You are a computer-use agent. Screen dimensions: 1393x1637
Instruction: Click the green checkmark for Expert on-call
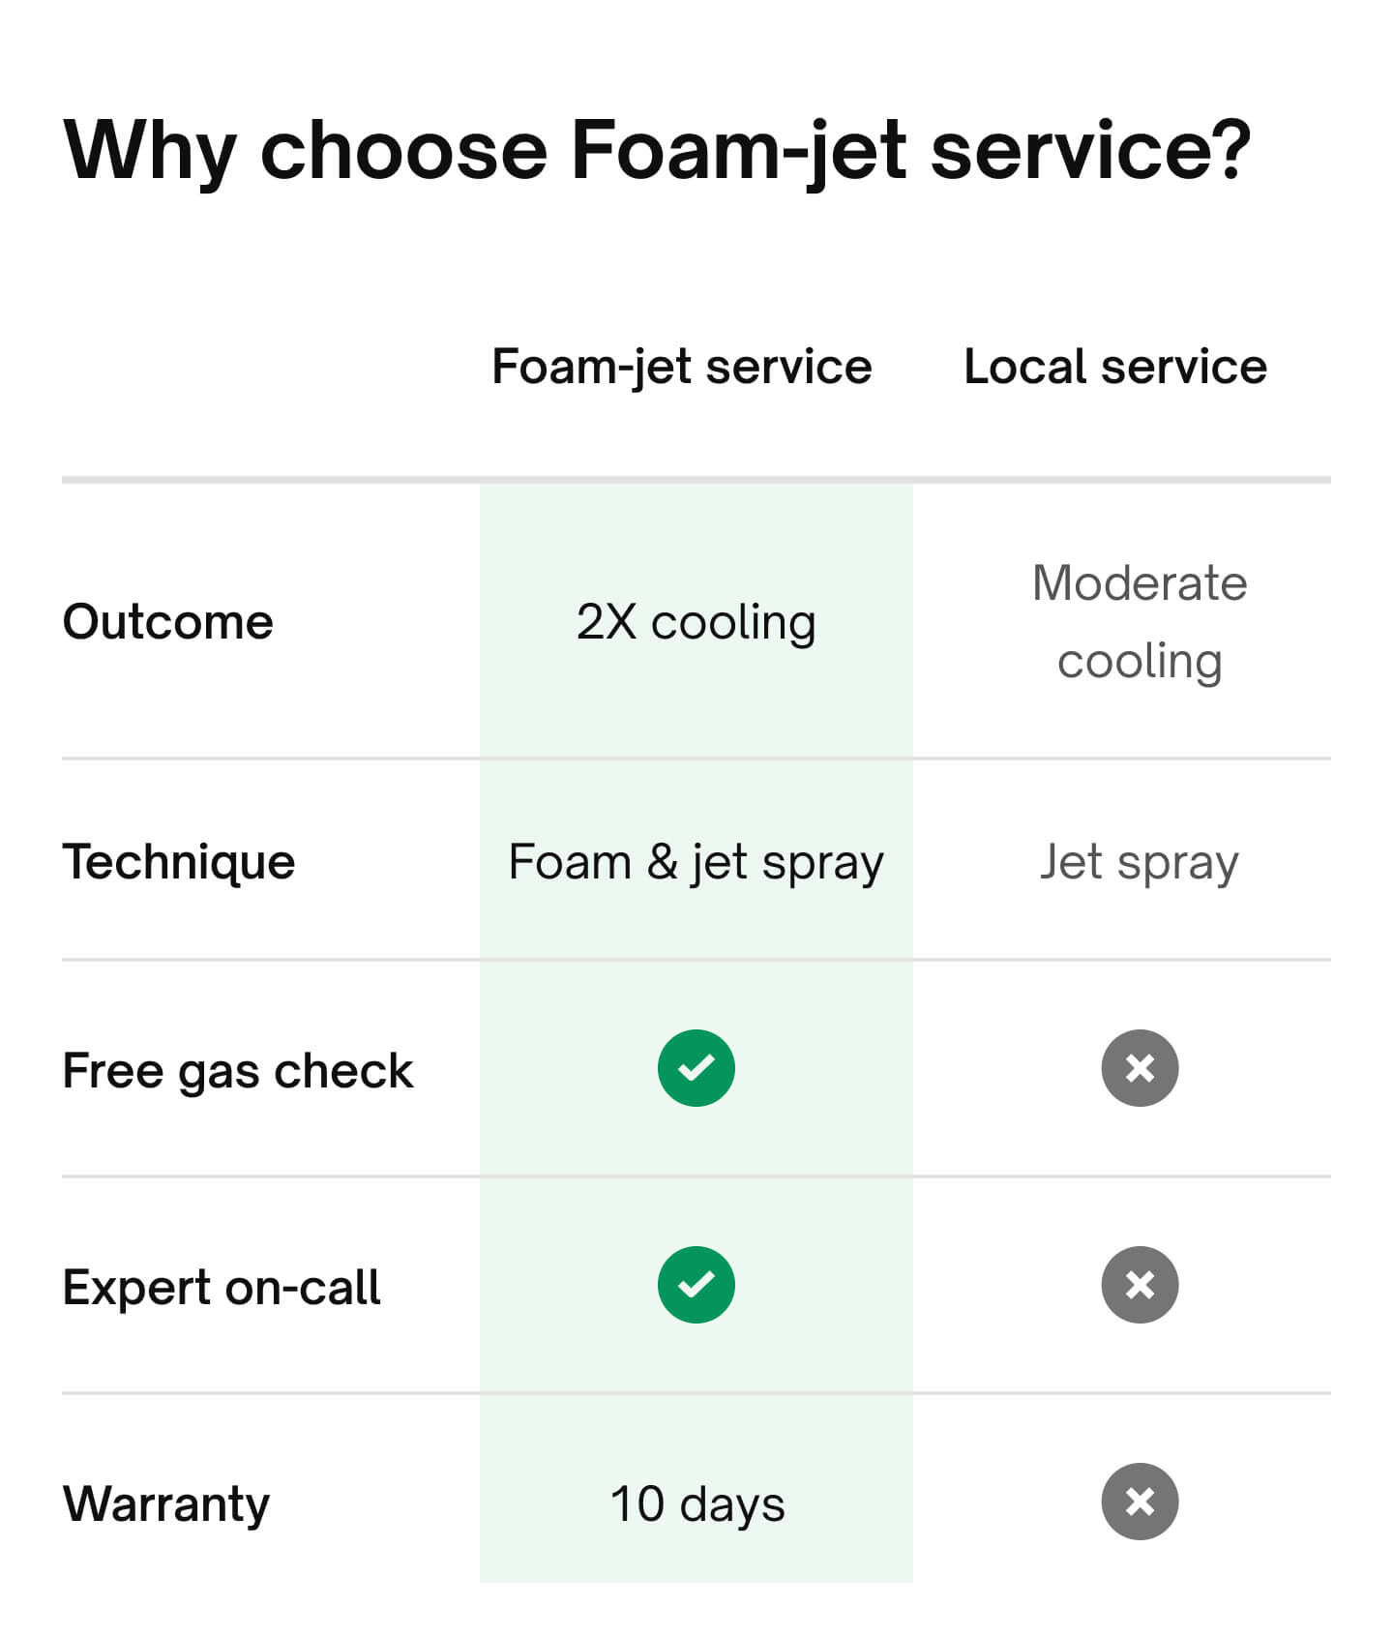696,1285
